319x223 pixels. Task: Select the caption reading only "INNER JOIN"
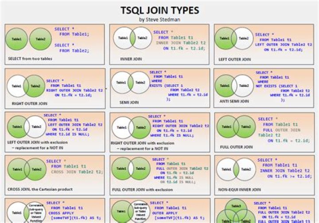pos(131,59)
